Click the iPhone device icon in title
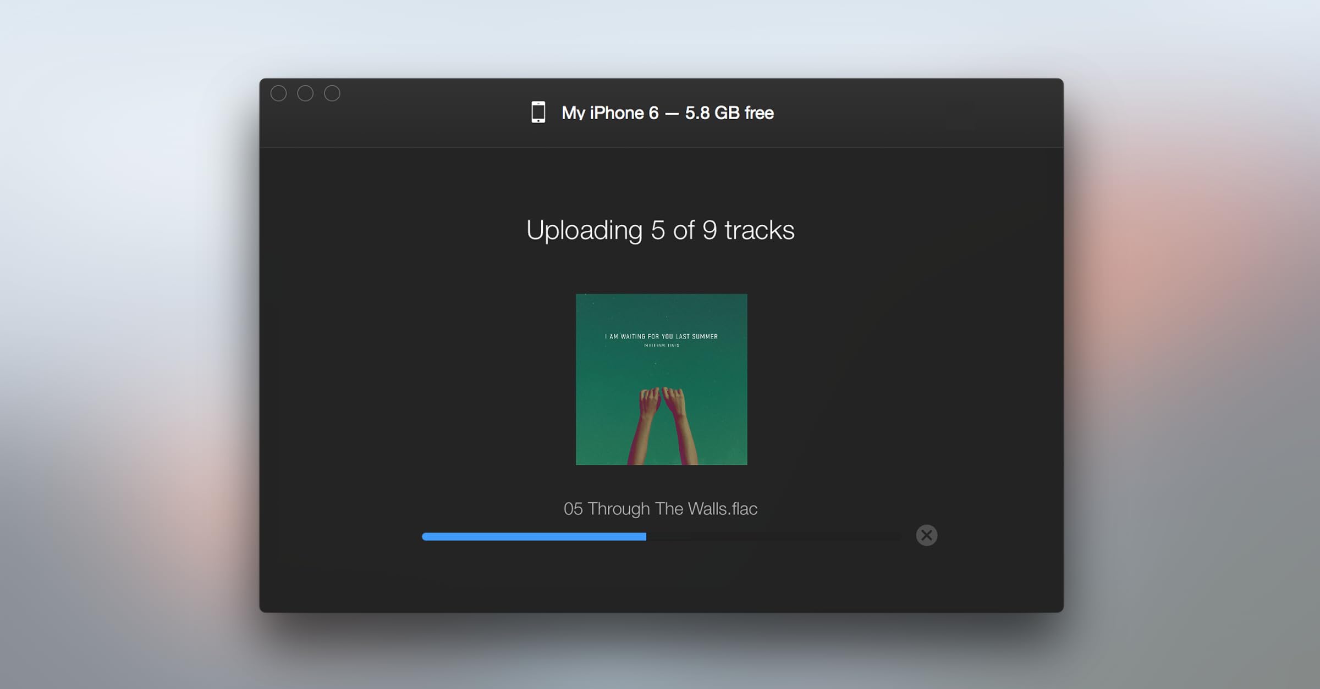The image size is (1320, 689). (538, 112)
